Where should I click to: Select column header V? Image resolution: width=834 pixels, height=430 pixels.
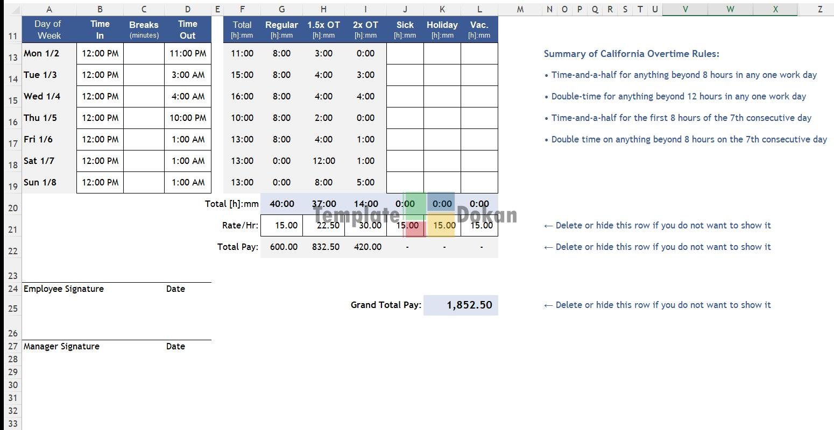click(685, 9)
